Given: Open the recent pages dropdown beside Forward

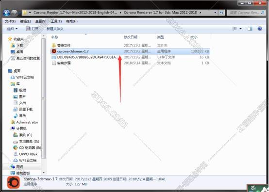Looking at the screenshot, I should (20, 13).
